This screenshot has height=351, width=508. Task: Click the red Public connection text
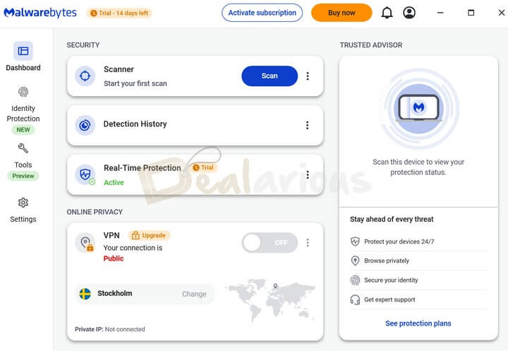tap(114, 258)
